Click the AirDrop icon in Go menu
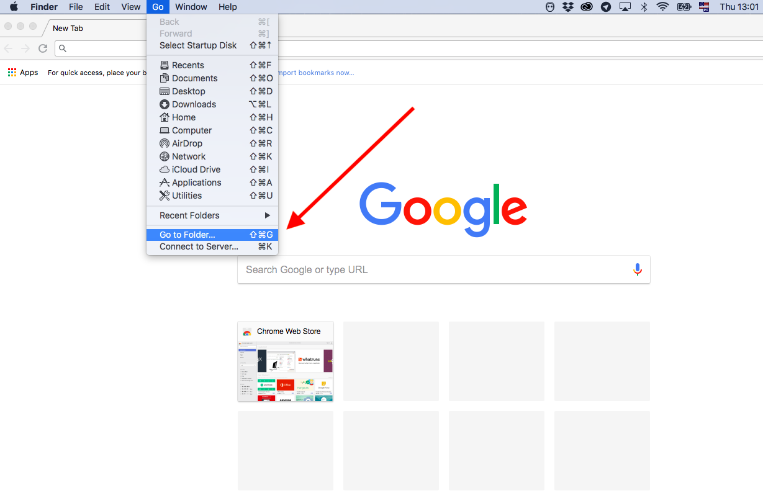This screenshot has height=496, width=763. click(x=165, y=143)
